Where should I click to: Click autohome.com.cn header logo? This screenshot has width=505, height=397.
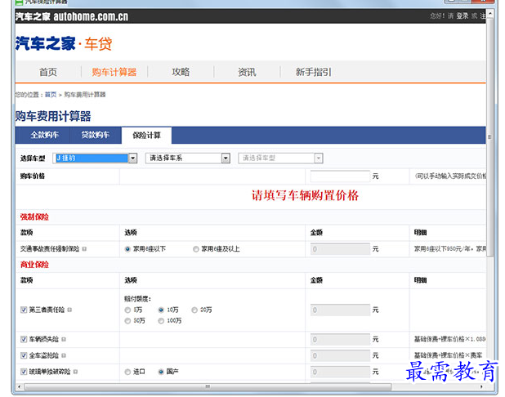[x=72, y=16]
